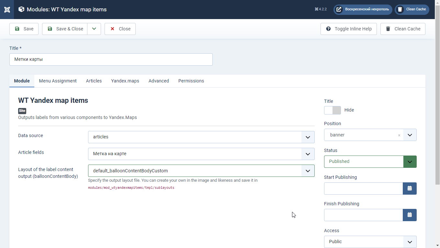
Task: Open the Permissions tab
Action: point(191,81)
